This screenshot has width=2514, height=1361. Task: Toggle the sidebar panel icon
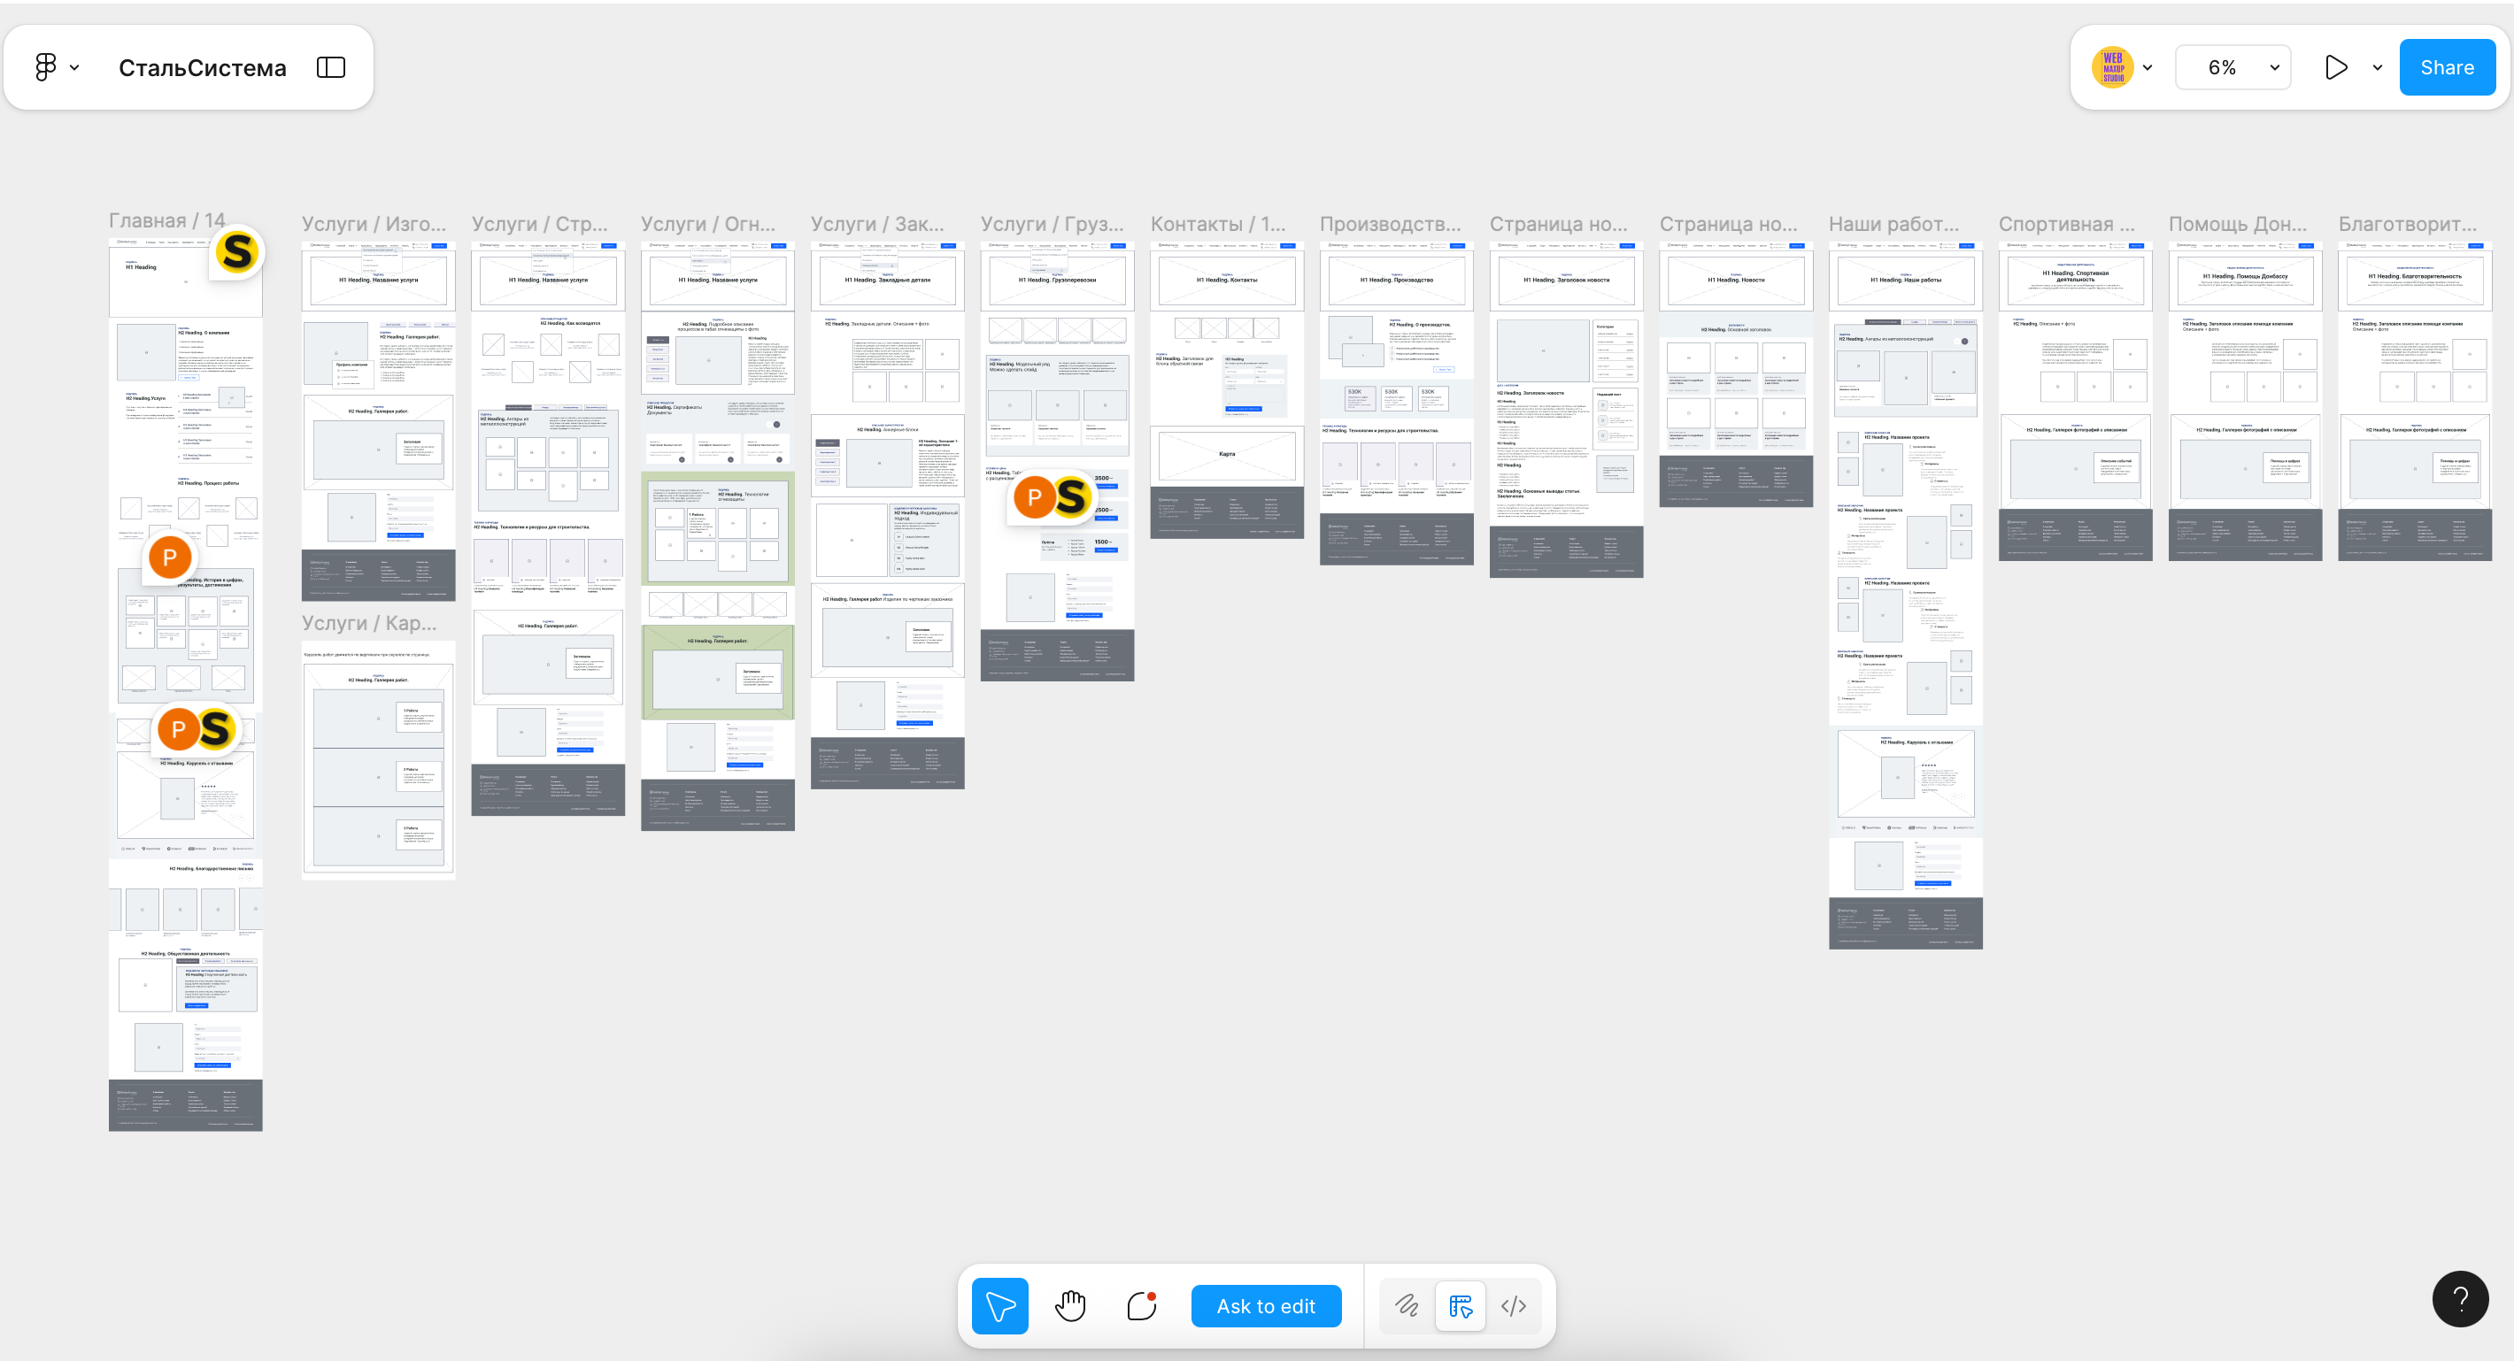coord(331,67)
